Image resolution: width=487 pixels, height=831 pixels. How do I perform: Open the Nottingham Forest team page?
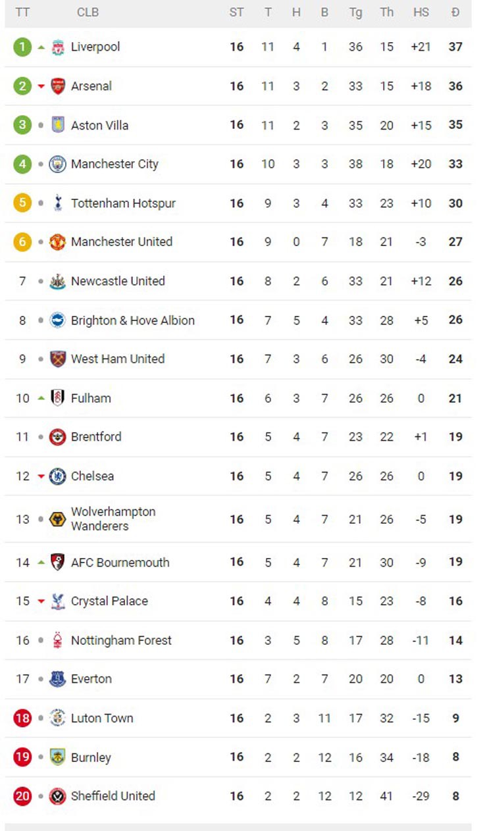pyautogui.click(x=121, y=640)
